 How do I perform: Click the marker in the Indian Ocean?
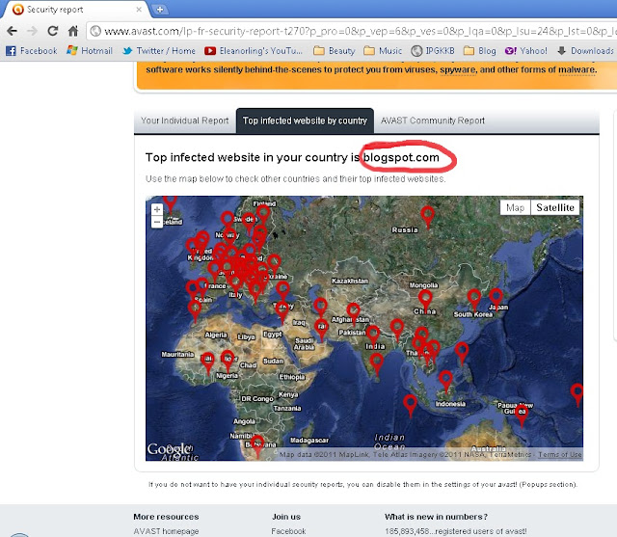(410, 404)
